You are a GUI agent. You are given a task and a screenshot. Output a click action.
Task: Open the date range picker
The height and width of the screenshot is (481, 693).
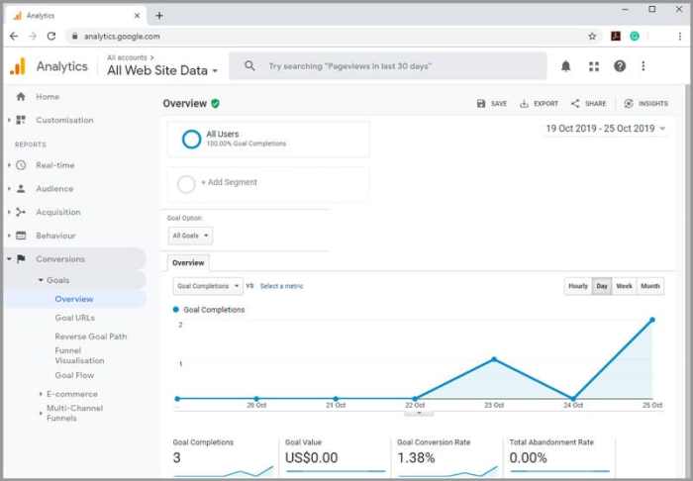606,129
